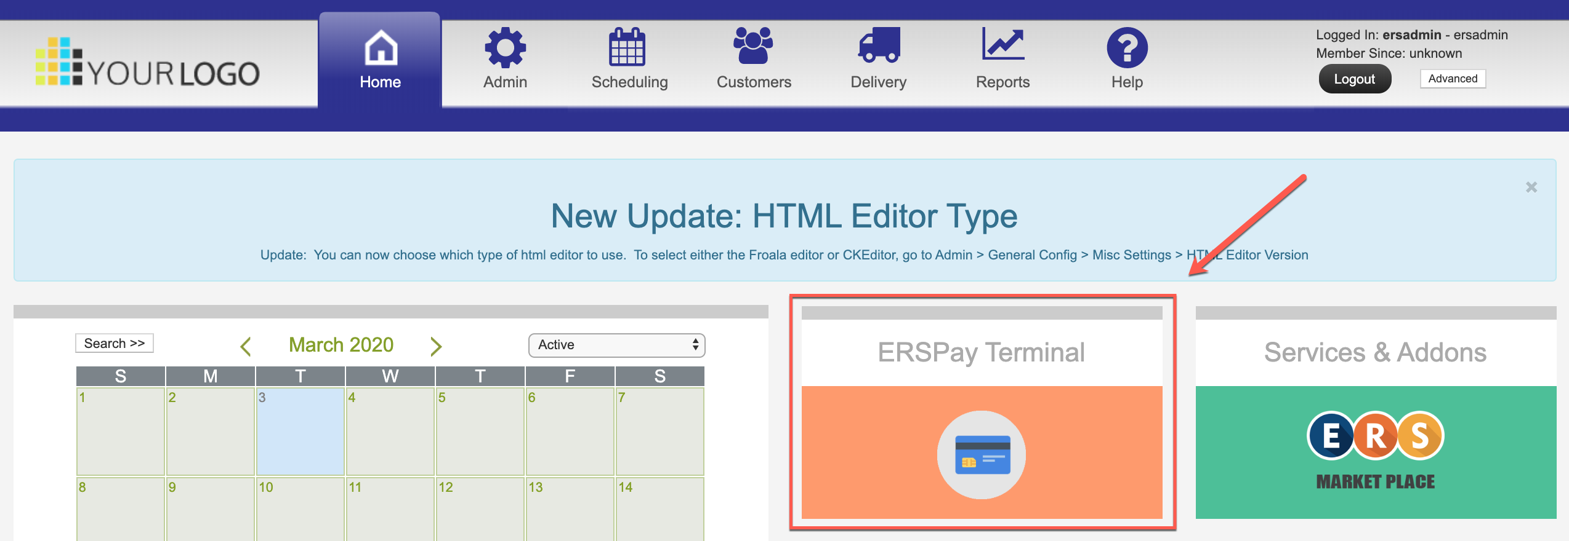This screenshot has height=541, width=1569.
Task: Click the YOUR LOGO image
Action: (x=148, y=63)
